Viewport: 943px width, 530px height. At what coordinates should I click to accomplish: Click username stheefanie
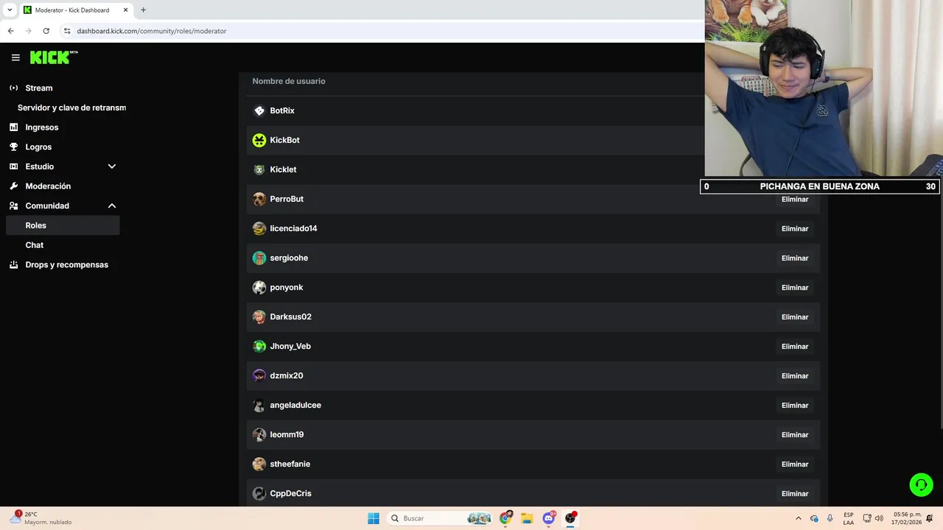(290, 464)
